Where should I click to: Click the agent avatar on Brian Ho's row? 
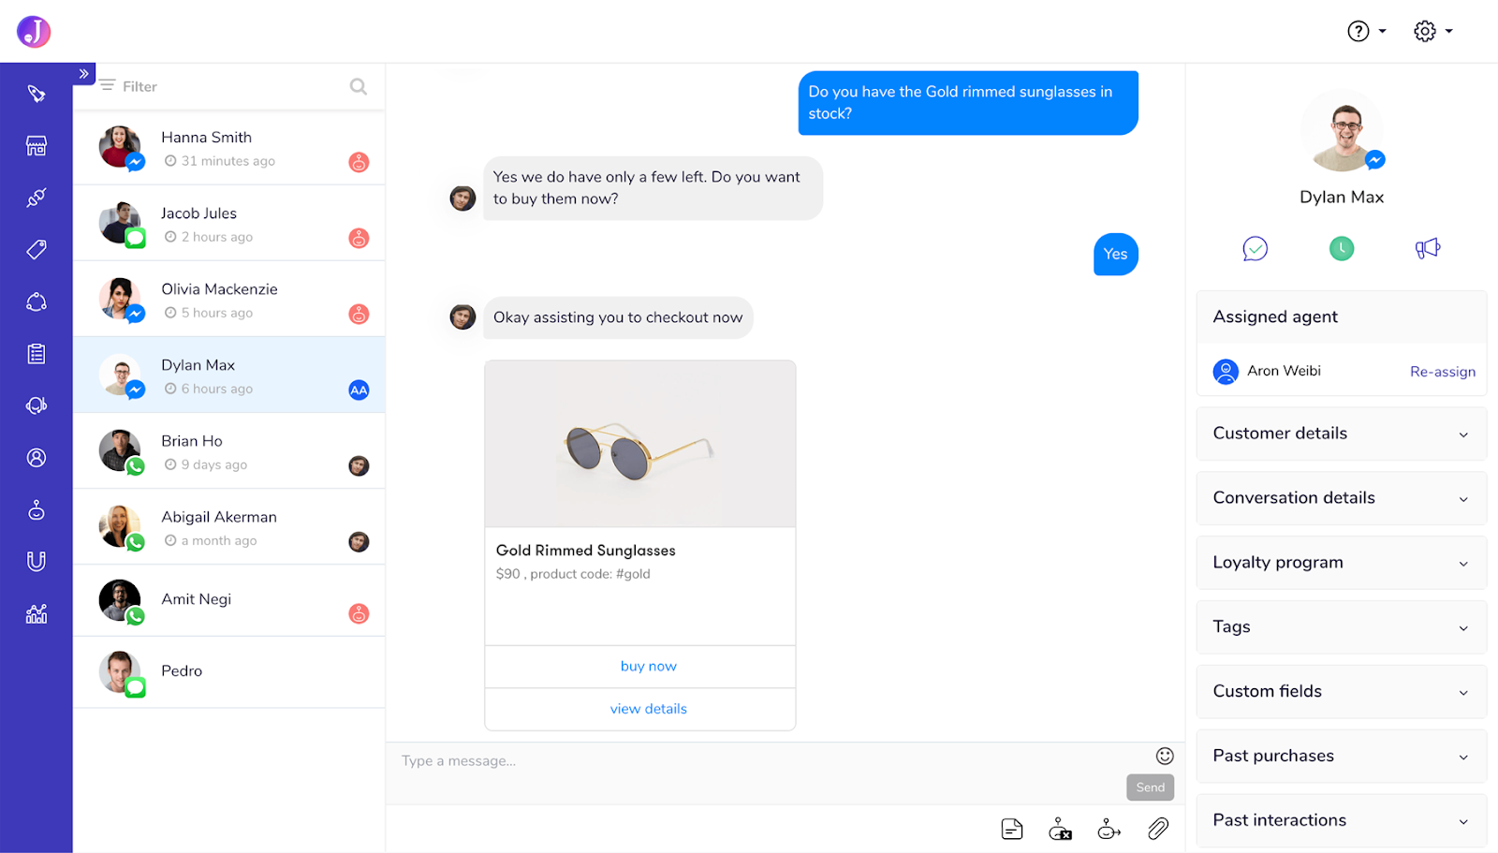(359, 465)
